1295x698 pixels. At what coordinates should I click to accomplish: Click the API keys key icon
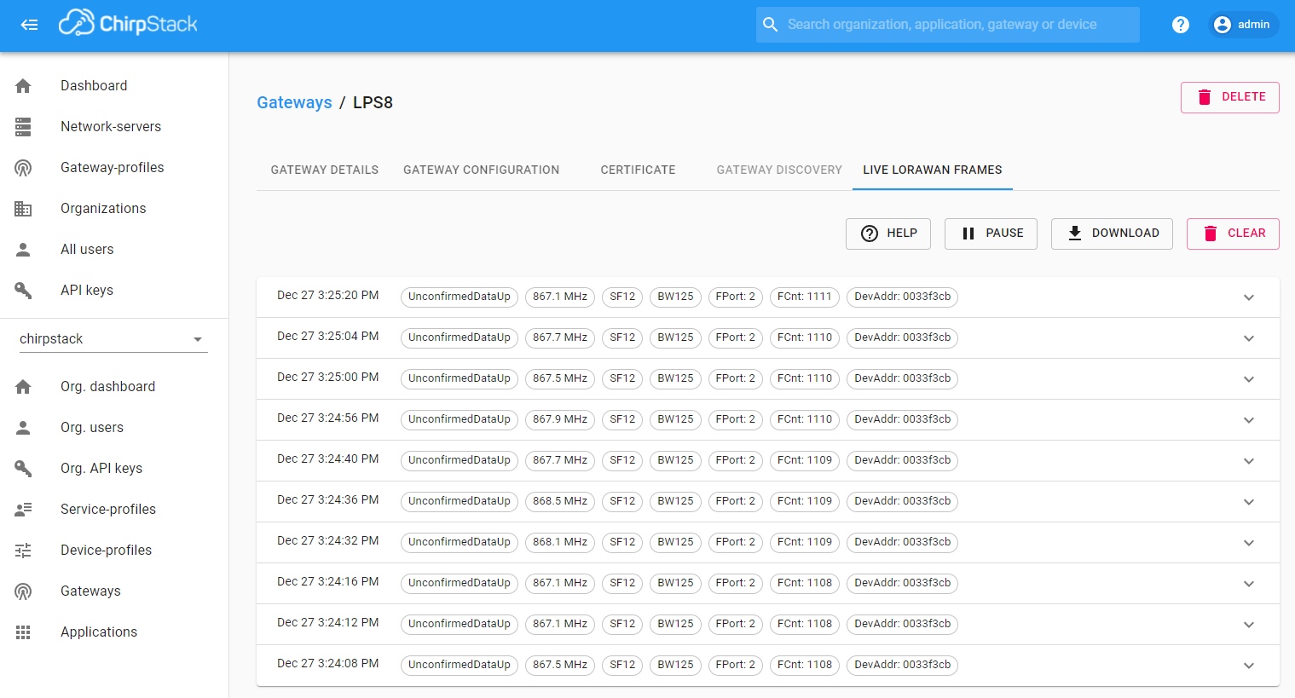click(x=23, y=291)
